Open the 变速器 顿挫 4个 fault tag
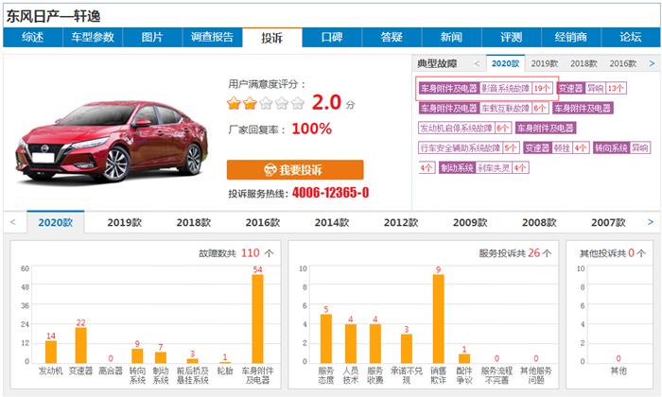This screenshot has width=662, height=397. click(556, 147)
